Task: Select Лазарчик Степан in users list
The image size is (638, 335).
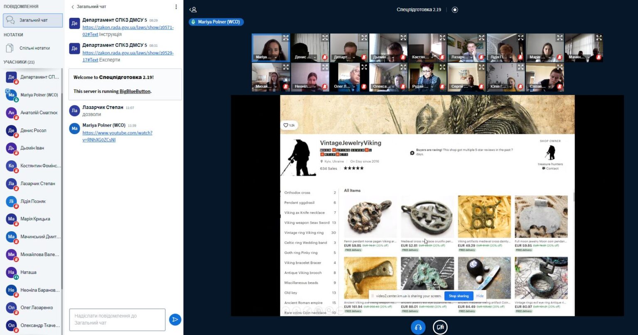Action: [33, 183]
